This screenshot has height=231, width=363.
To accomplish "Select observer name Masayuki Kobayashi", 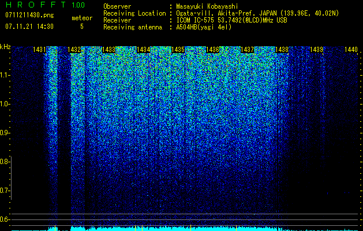I will coord(207,6).
